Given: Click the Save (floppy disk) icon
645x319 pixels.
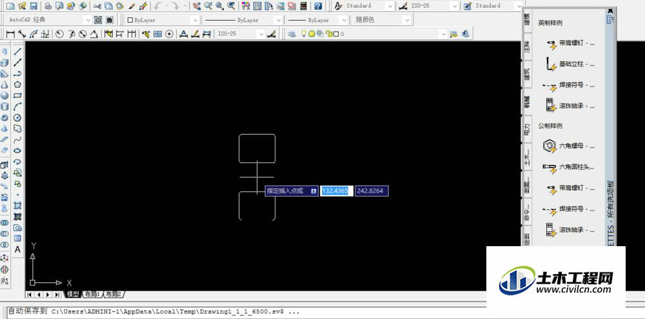Looking at the screenshot, I should pyautogui.click(x=34, y=6).
